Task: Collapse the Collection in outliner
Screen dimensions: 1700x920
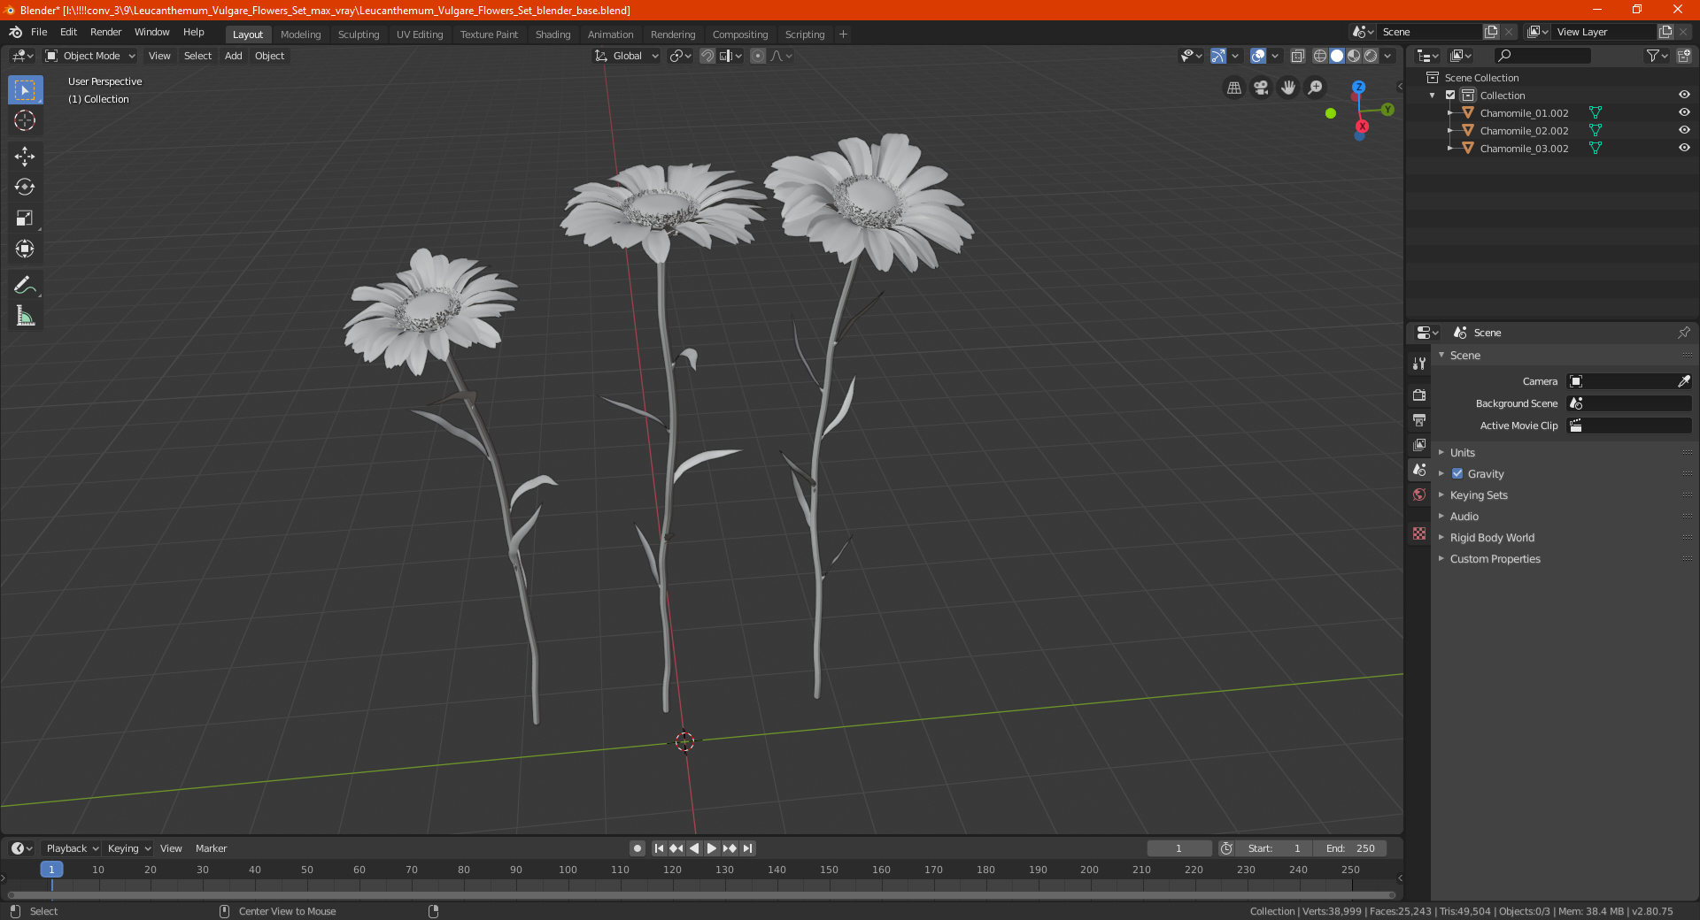Action: pos(1433,96)
